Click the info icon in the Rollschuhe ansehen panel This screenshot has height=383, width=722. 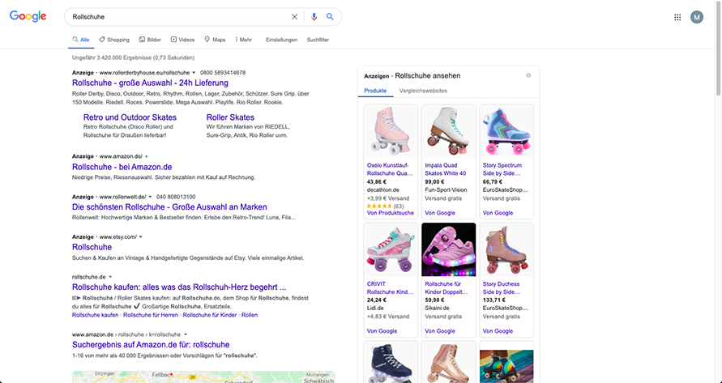click(x=528, y=75)
